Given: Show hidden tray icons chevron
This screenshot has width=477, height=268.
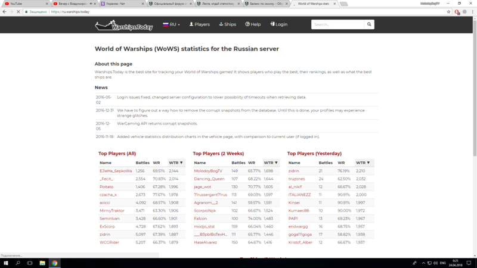Looking at the screenshot, I should tap(423, 263).
